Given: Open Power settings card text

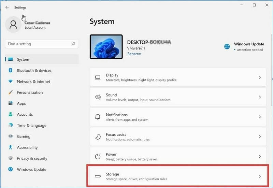Looking at the screenshot, I should click(x=131, y=157).
